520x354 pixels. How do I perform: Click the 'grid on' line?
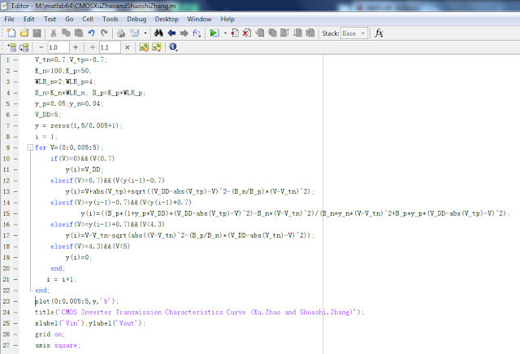(x=50, y=334)
